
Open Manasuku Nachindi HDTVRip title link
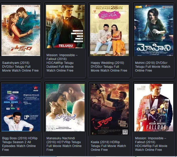(x=64, y=144)
